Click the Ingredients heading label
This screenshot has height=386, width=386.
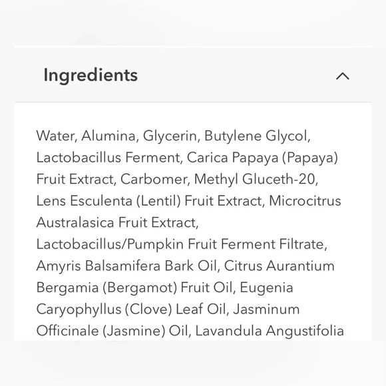click(91, 76)
